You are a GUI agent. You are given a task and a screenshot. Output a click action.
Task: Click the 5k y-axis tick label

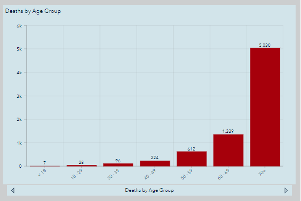coord(19,49)
